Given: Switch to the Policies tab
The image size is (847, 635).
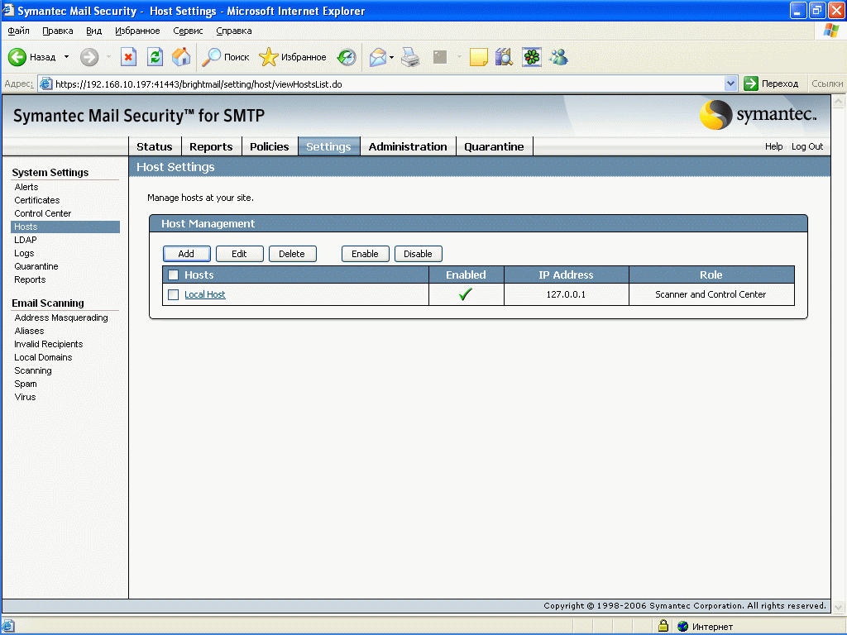Looking at the screenshot, I should coord(269,146).
